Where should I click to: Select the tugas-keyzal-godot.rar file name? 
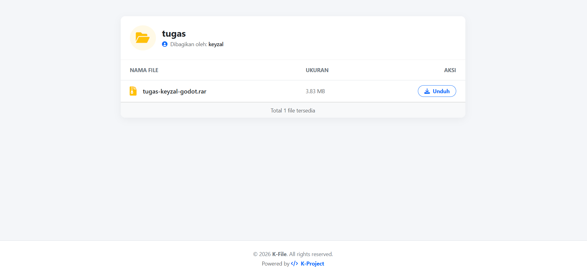point(174,91)
